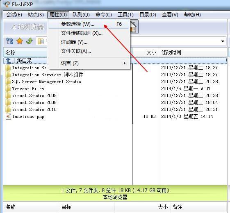This screenshot has width=230, height=213.
Task: Select Integration Services 脚本组件 folder
Action: [x=48, y=75]
